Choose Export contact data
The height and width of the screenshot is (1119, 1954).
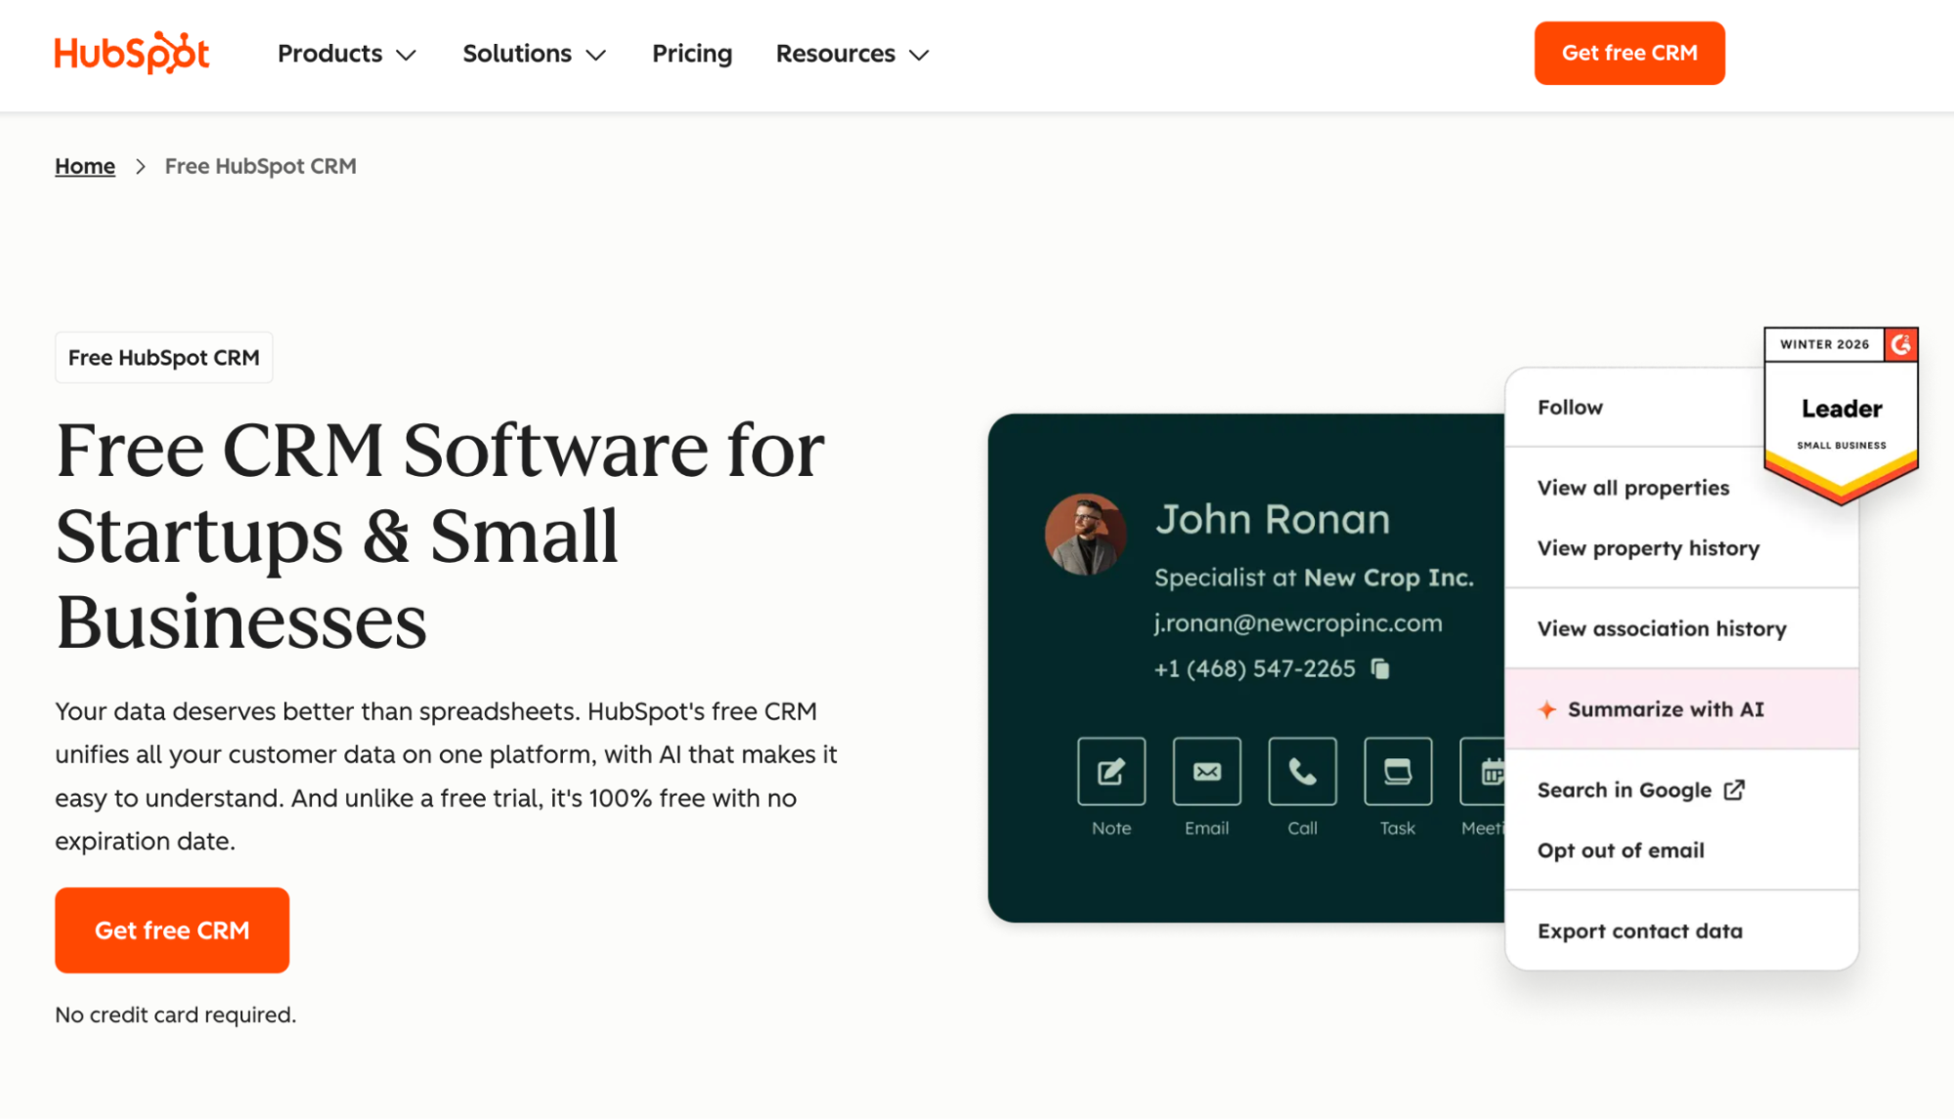(1640, 931)
